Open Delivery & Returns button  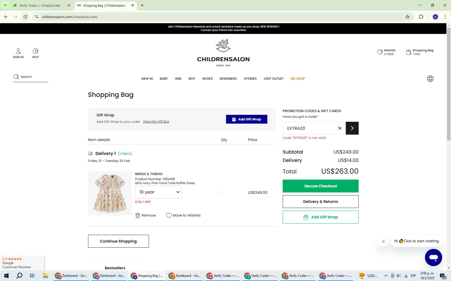click(321, 202)
